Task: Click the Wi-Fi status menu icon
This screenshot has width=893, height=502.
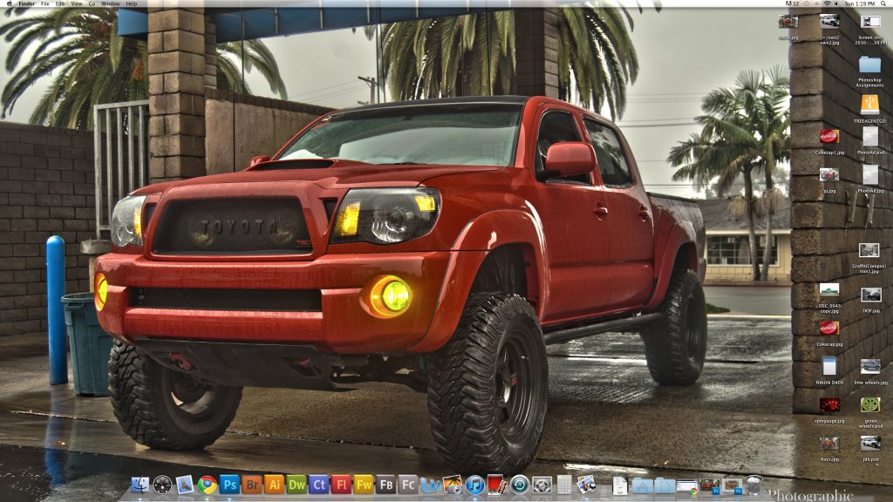Action: (x=827, y=3)
